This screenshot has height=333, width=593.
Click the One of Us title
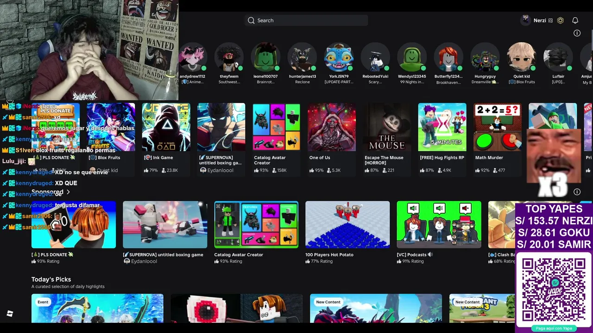[319, 158]
